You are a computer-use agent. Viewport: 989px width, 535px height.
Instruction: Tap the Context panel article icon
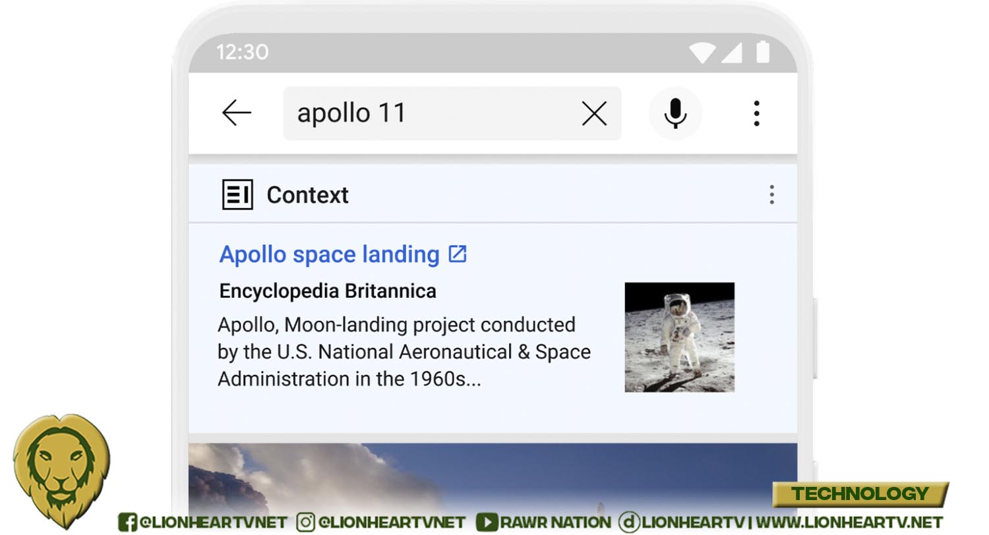point(237,195)
